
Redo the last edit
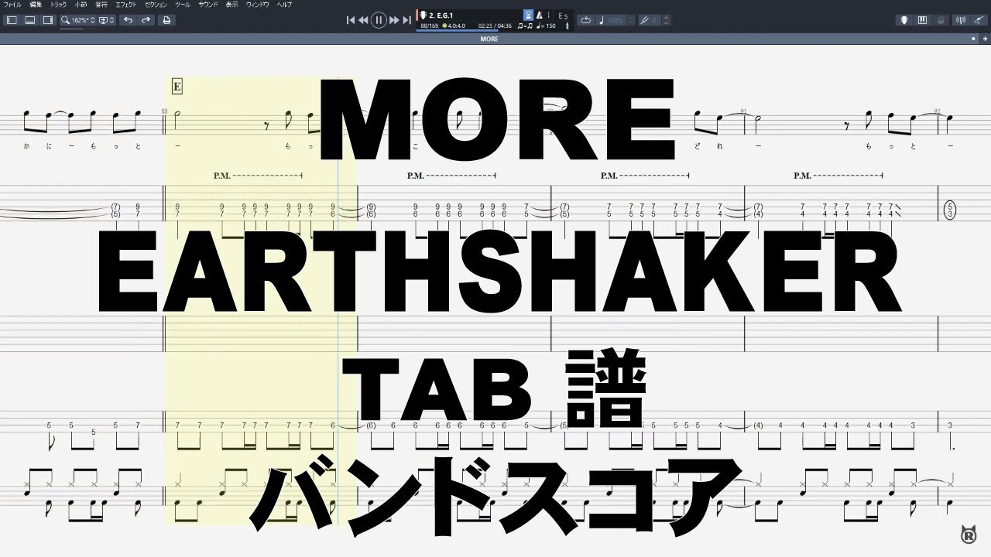point(147,20)
